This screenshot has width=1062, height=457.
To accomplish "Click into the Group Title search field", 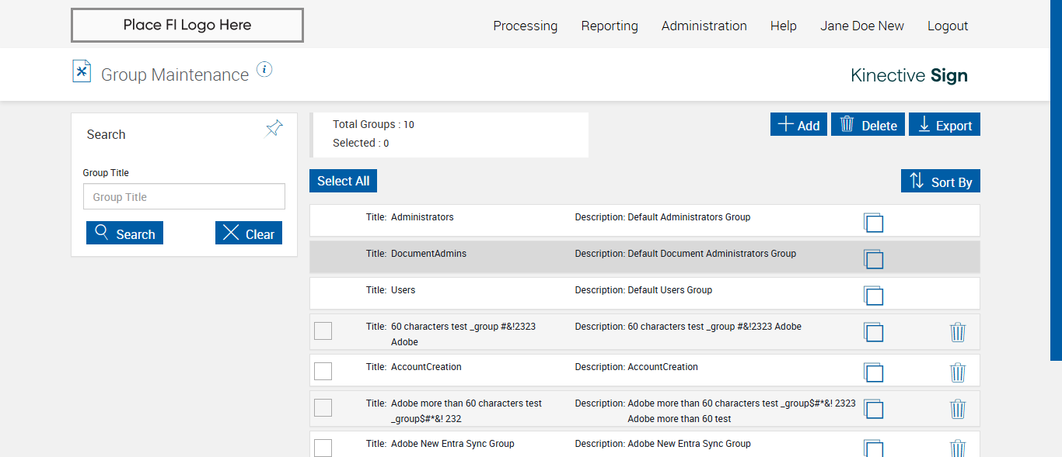I will pyautogui.click(x=184, y=197).
